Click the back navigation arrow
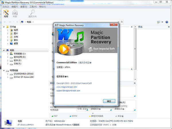The image size is (172, 129). 5,22
